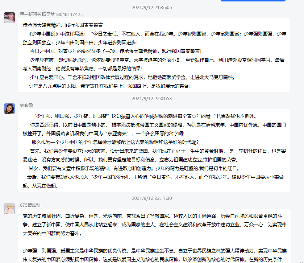Screen dimensions: 304x263
Task: Click avatar of 甲一班班长杨灵慧
Action: pos(9,18)
